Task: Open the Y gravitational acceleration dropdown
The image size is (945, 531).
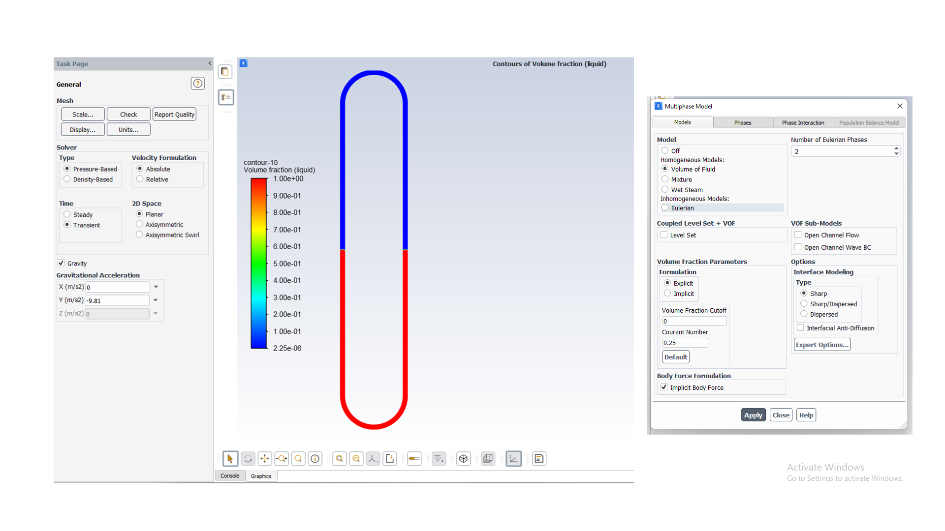Action: point(156,300)
